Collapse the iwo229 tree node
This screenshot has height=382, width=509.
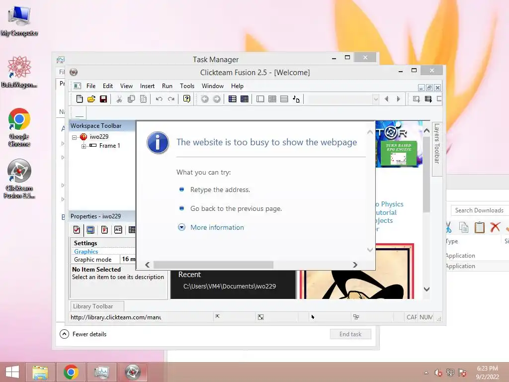point(75,137)
